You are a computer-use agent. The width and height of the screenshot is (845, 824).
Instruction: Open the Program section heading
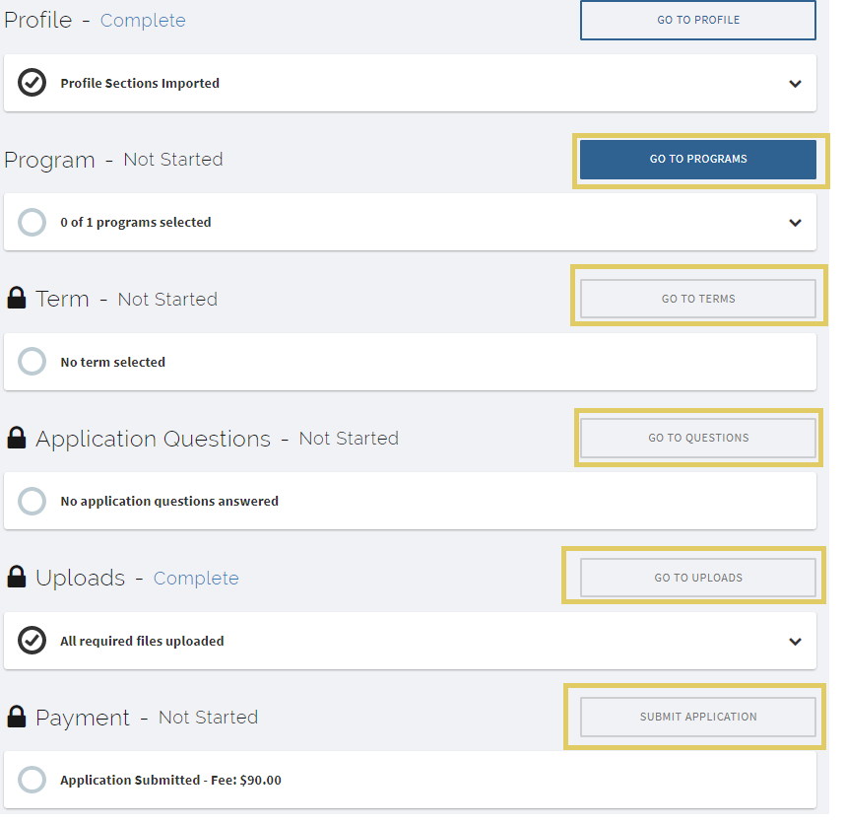[49, 160]
